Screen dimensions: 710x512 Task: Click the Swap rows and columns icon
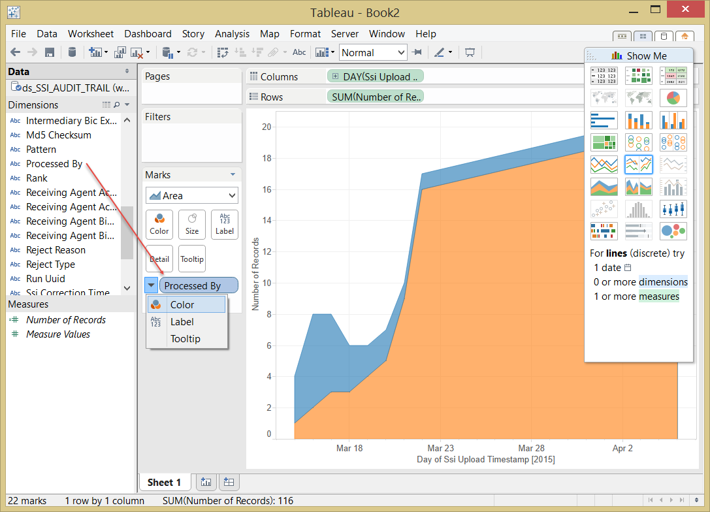pyautogui.click(x=222, y=52)
